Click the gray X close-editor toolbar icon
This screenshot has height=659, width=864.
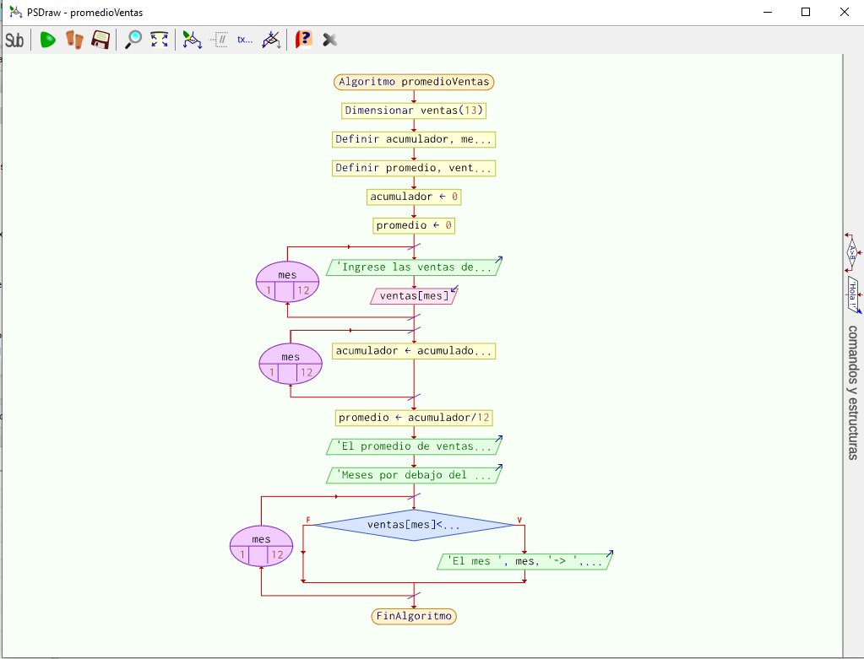329,40
